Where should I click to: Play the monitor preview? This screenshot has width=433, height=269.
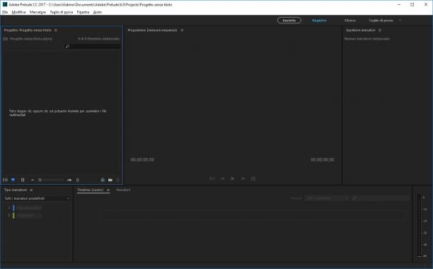(233, 178)
